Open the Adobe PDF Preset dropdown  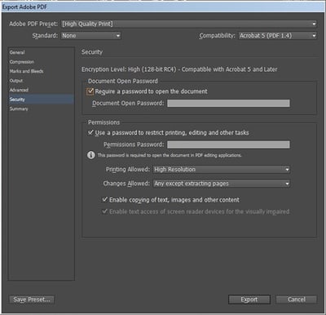[x=189, y=24]
